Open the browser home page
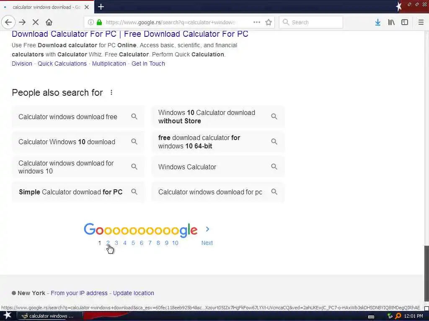This screenshot has width=429, height=321. pos(49,23)
